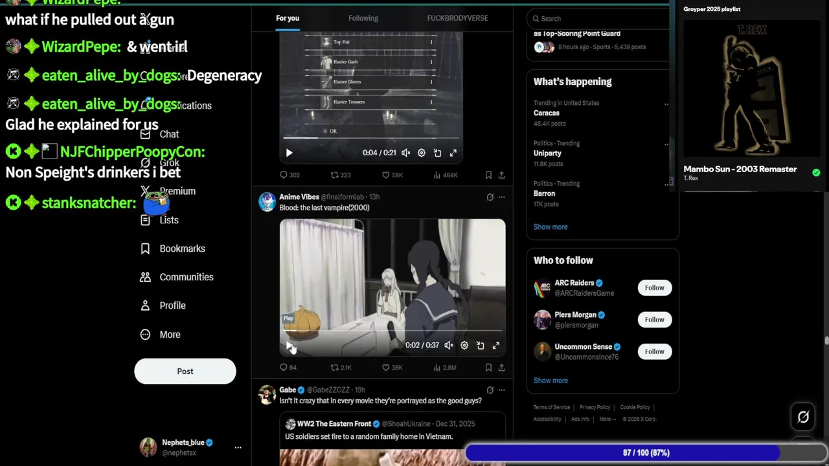Open the Uniparty trending topic
This screenshot has width=829, height=466.
(x=547, y=153)
